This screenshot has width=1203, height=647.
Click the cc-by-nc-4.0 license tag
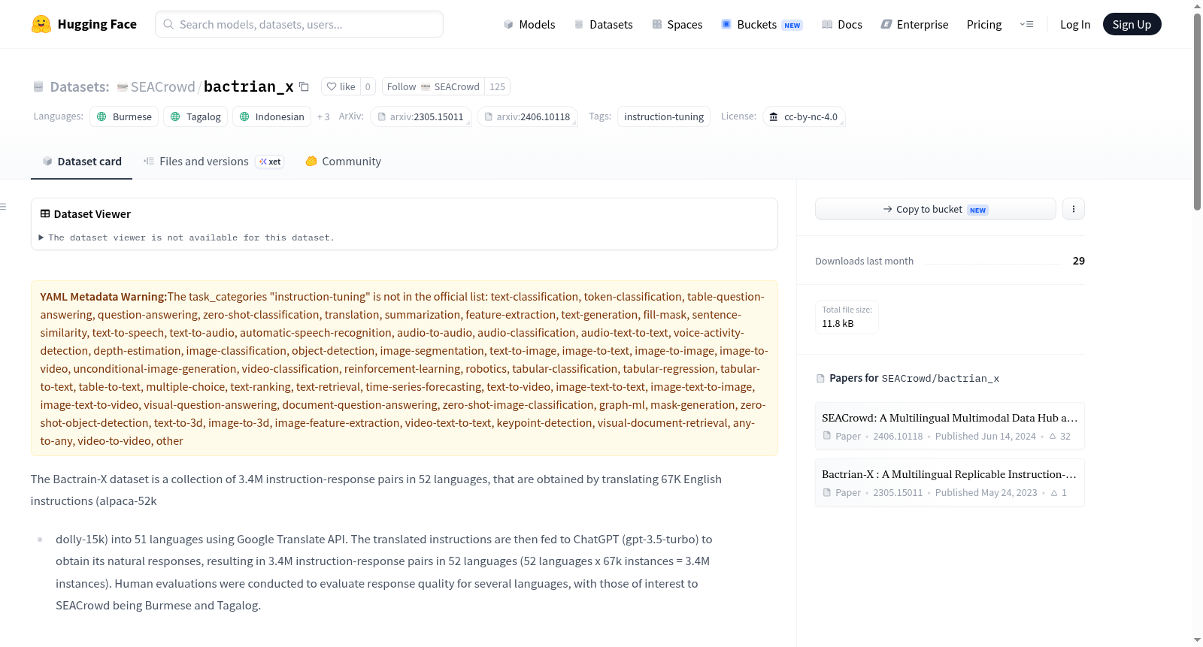[804, 116]
